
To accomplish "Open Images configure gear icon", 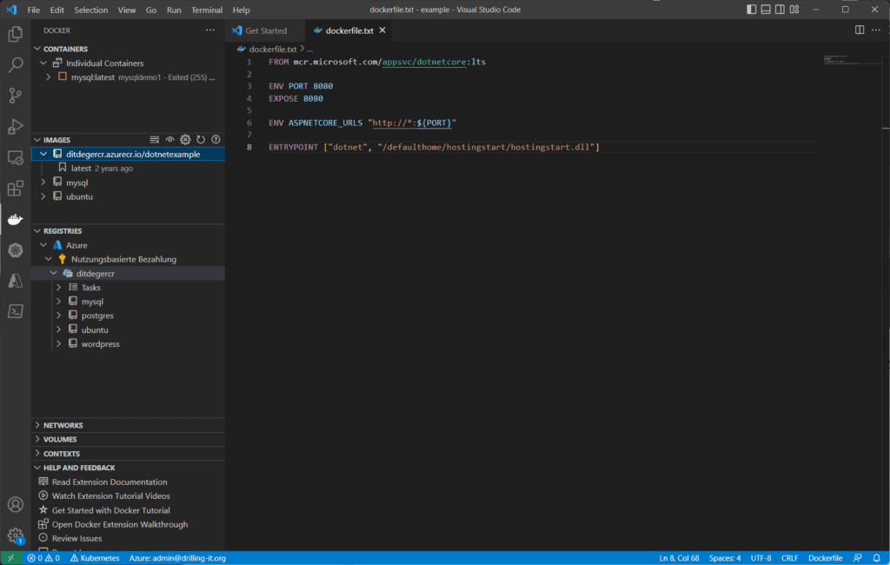I will click(x=185, y=140).
